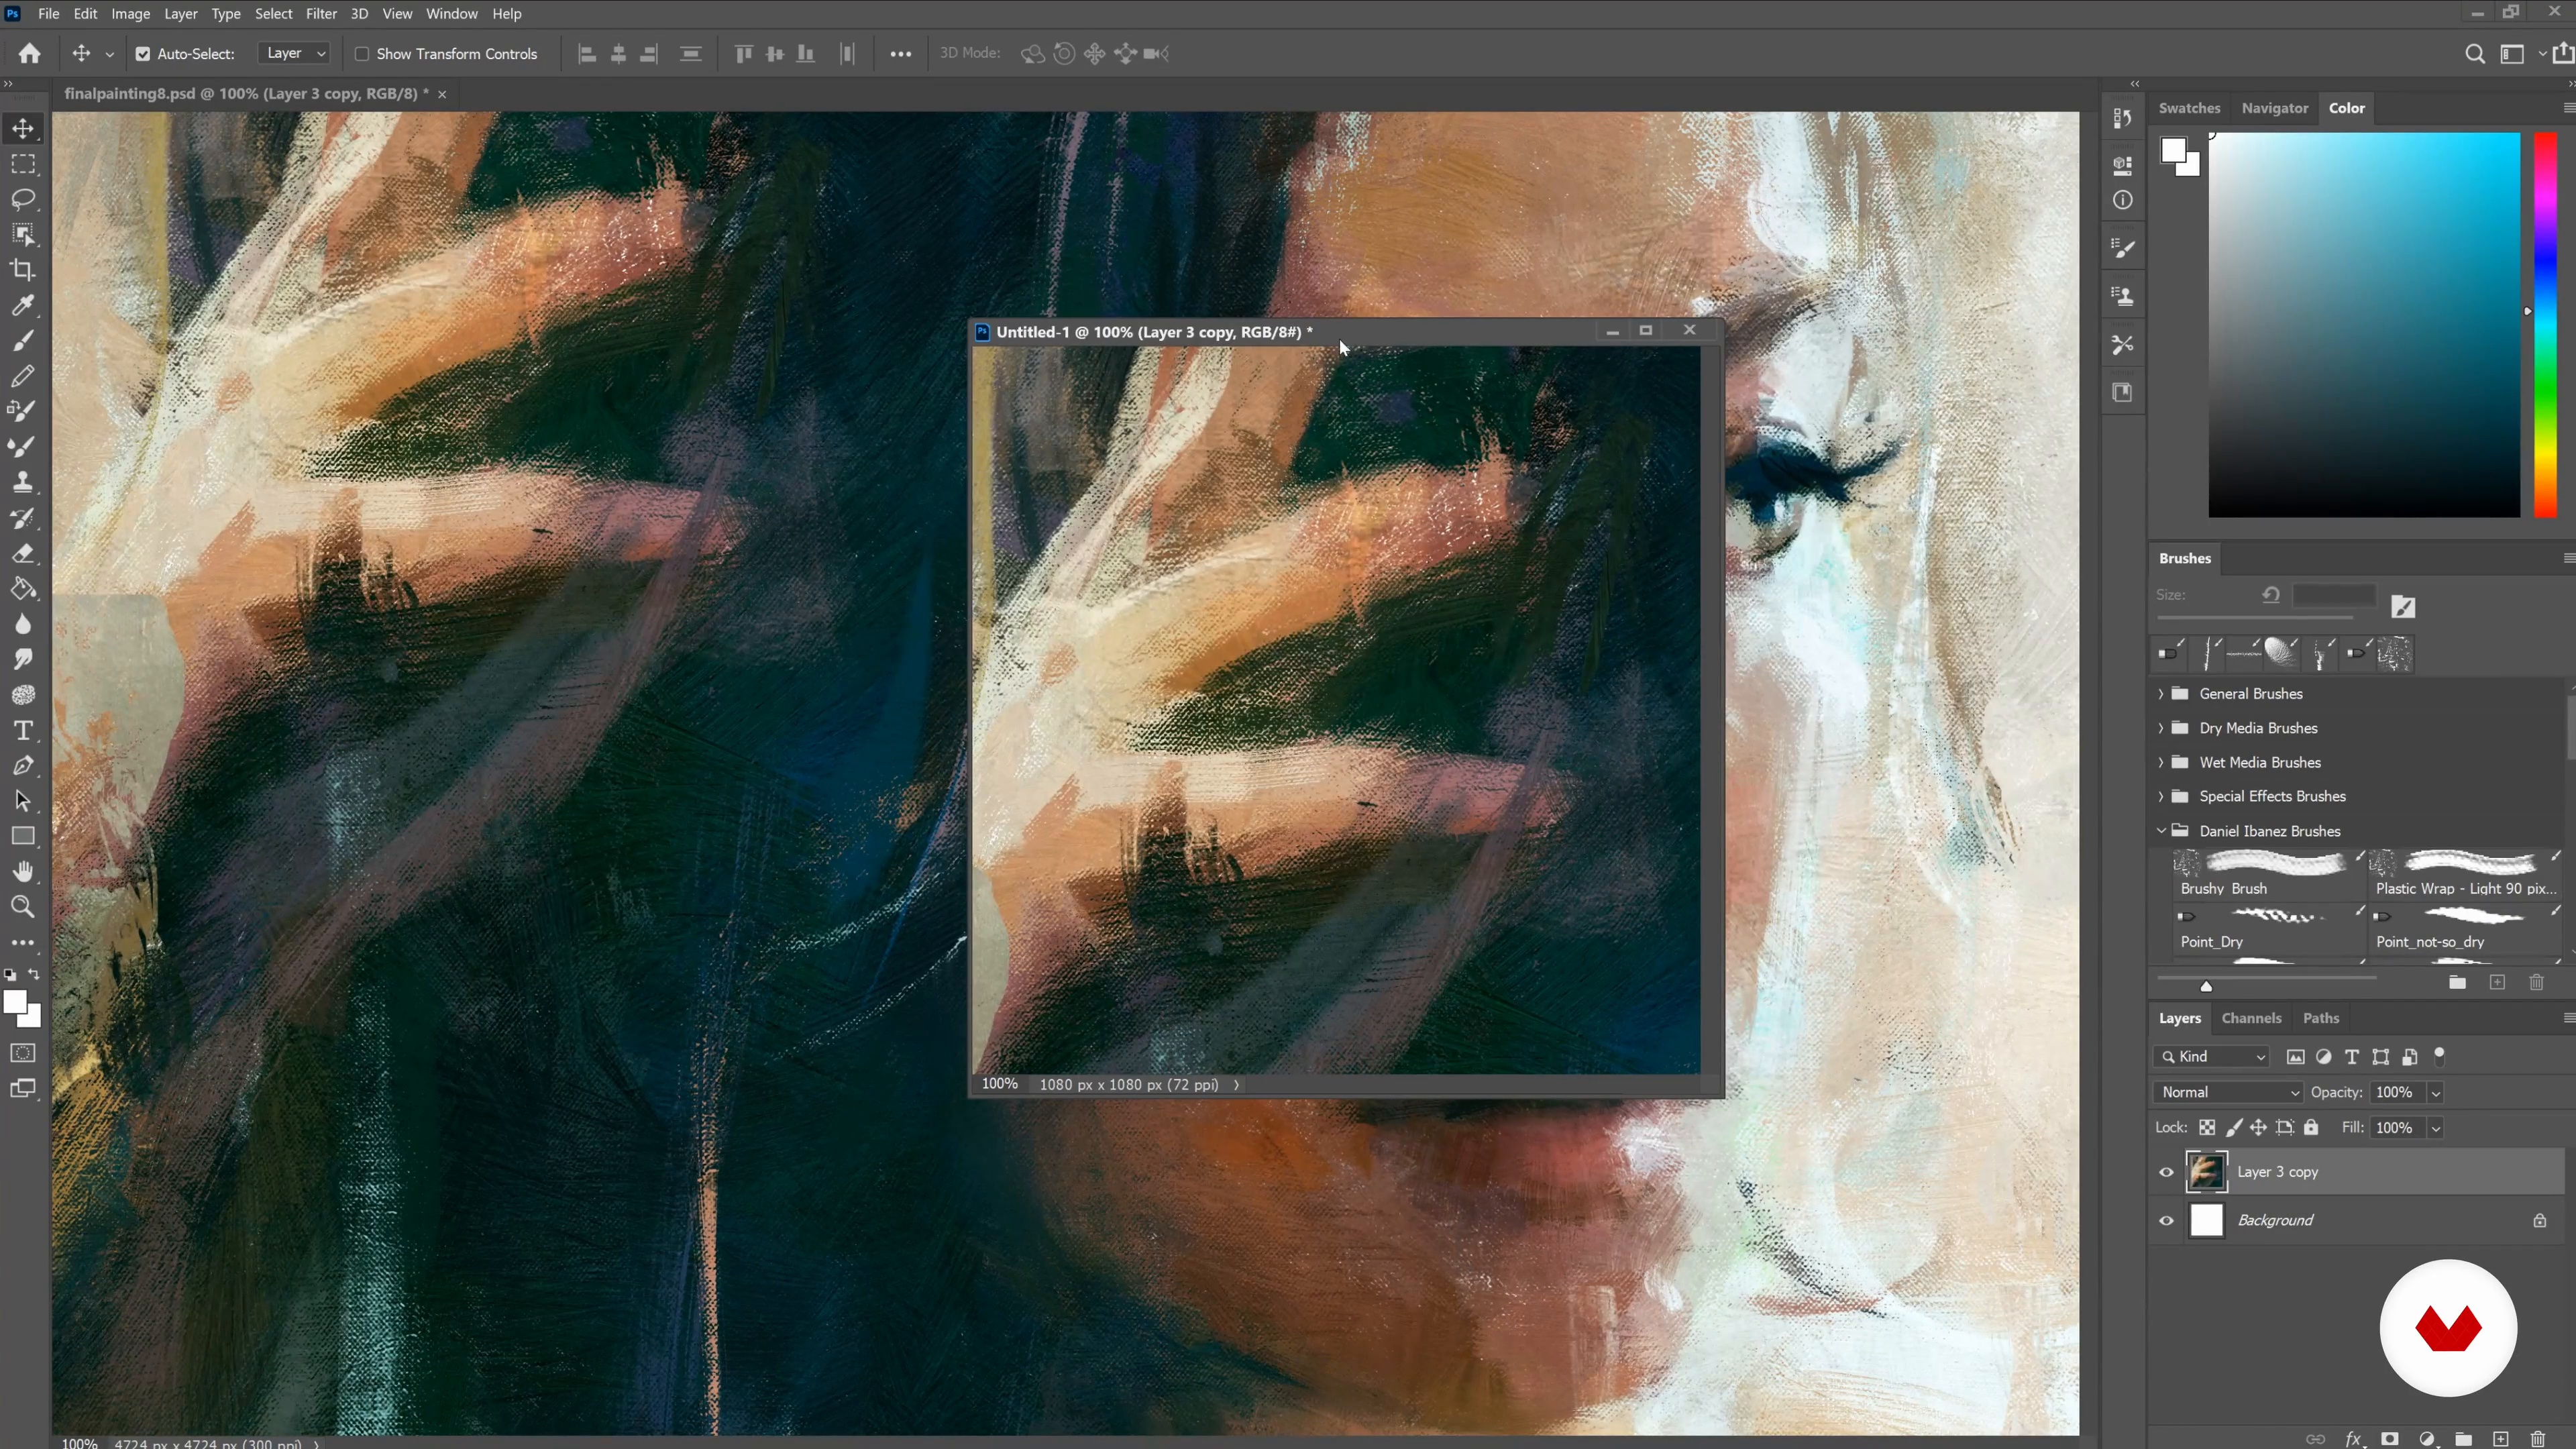Screen dimensions: 2576x1449
Task: Click the Align left edges button
Action: (587, 54)
